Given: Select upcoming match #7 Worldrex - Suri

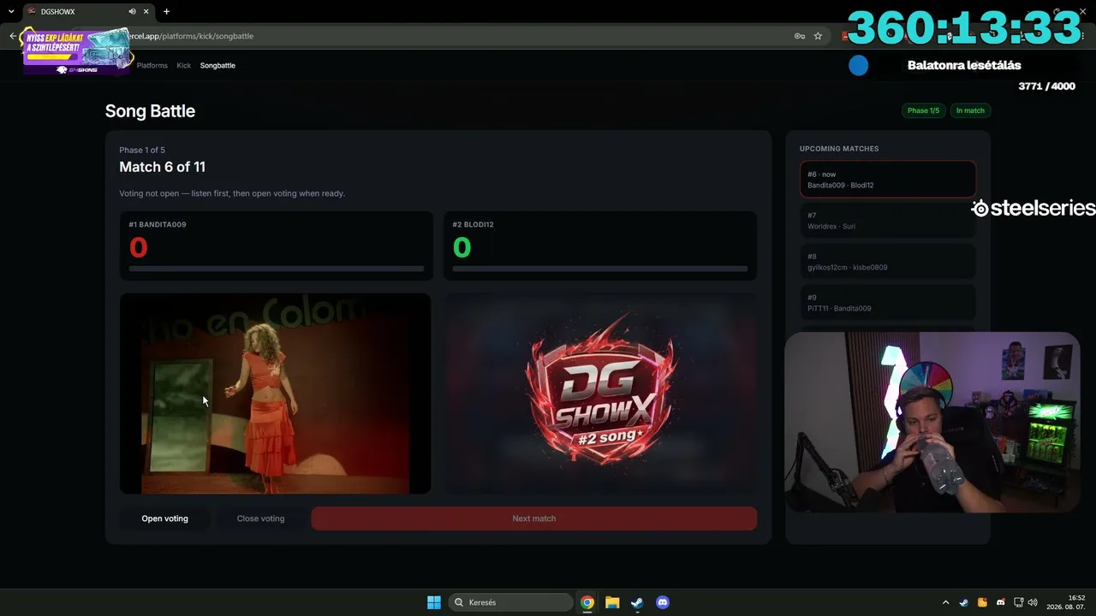Looking at the screenshot, I should [x=888, y=221].
